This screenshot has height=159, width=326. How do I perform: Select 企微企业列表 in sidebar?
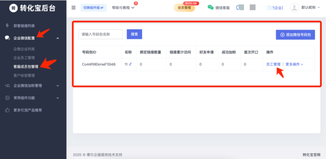pyautogui.click(x=24, y=49)
